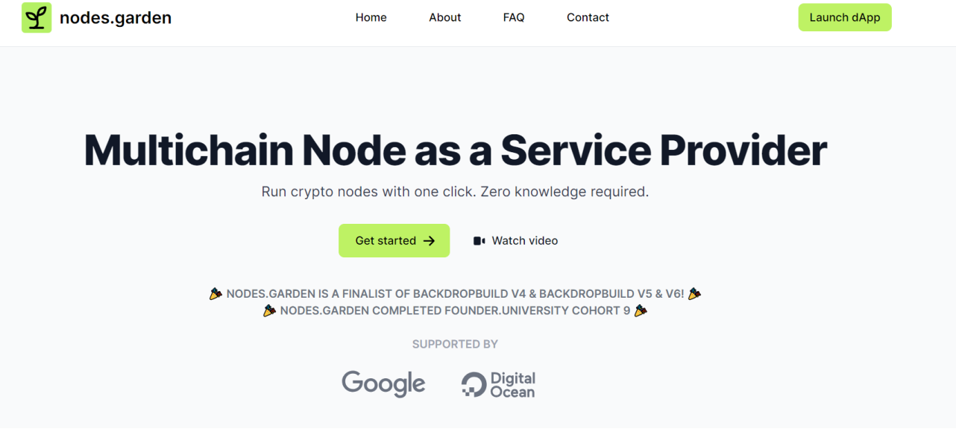Image resolution: width=956 pixels, height=429 pixels.
Task: Click party popper icon before 'NODES.GARDEN COMPLETED'
Action: pos(269,310)
